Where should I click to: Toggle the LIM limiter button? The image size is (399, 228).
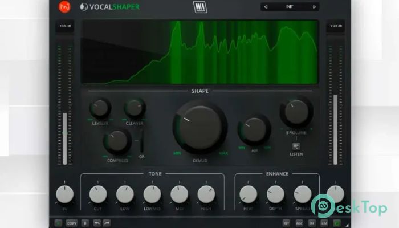point(324,223)
